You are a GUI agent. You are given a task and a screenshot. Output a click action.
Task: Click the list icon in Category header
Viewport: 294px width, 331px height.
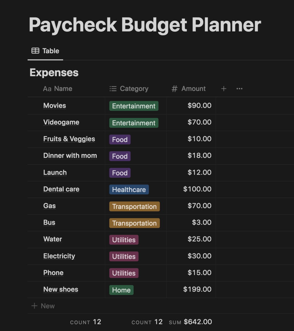[x=113, y=89]
